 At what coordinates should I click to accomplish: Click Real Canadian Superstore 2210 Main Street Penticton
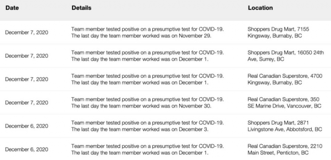pyautogui.click(x=285, y=149)
